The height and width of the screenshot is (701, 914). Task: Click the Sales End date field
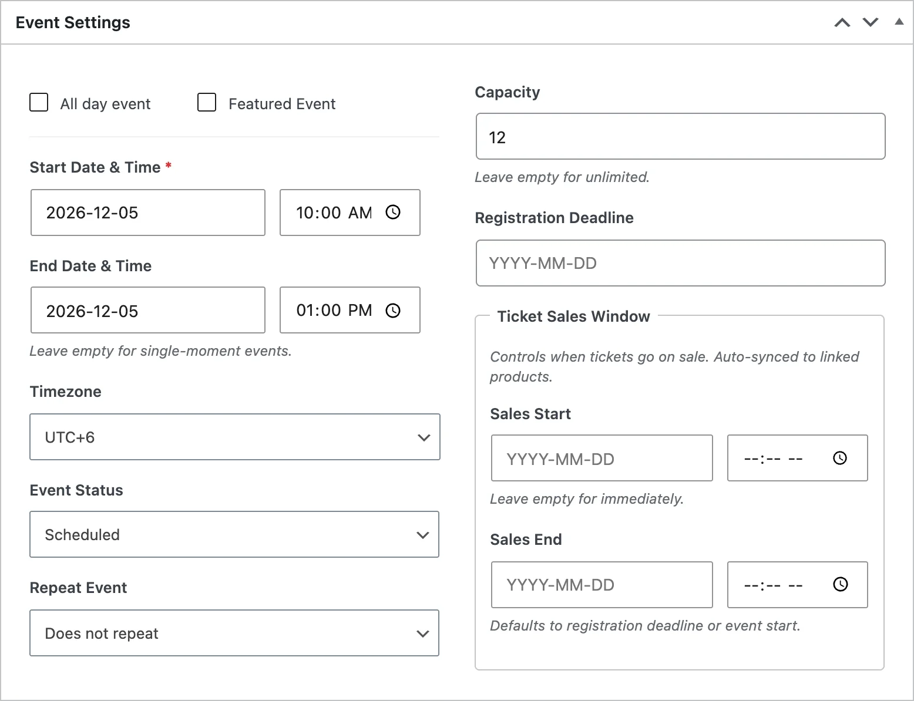(x=602, y=585)
